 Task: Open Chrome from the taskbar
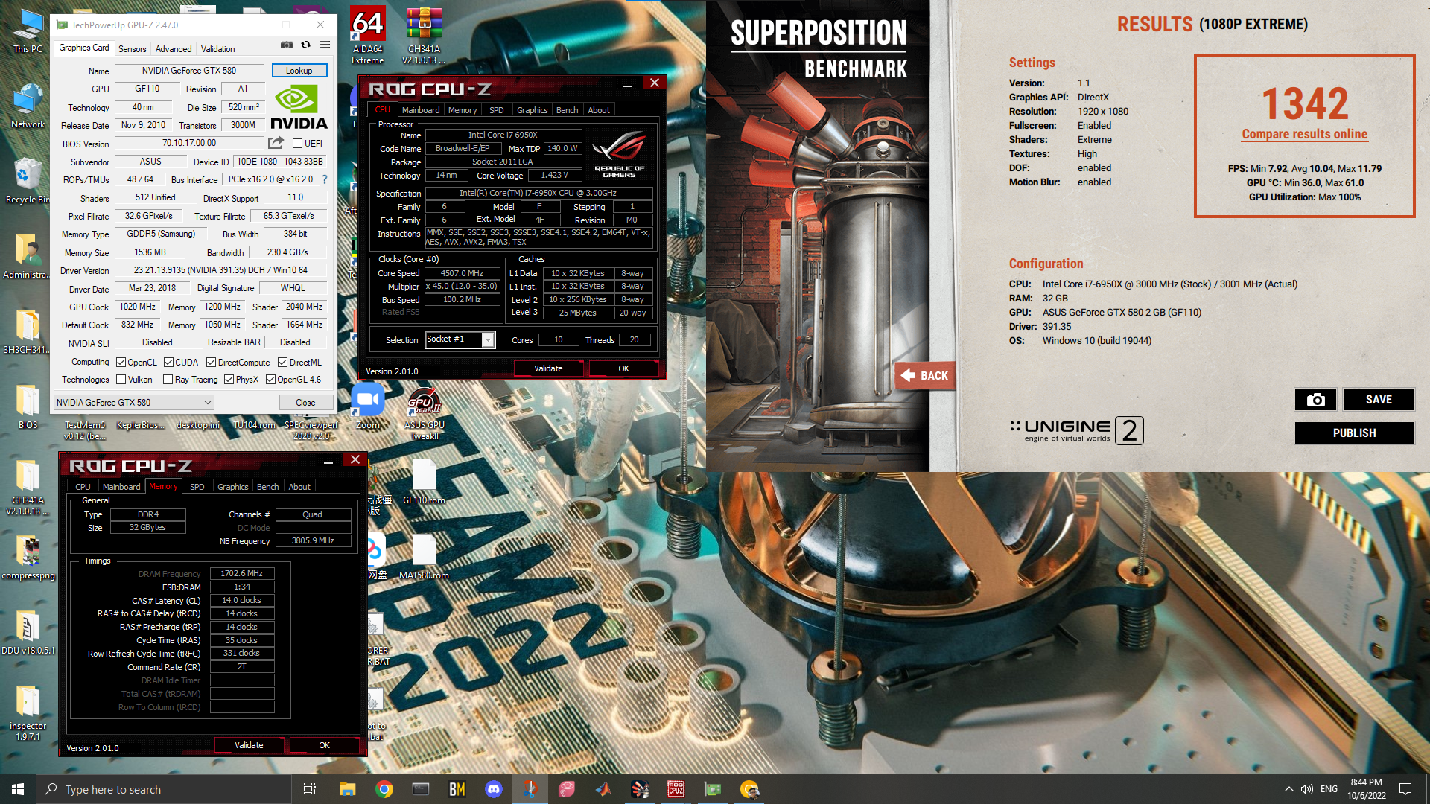pyautogui.click(x=384, y=789)
